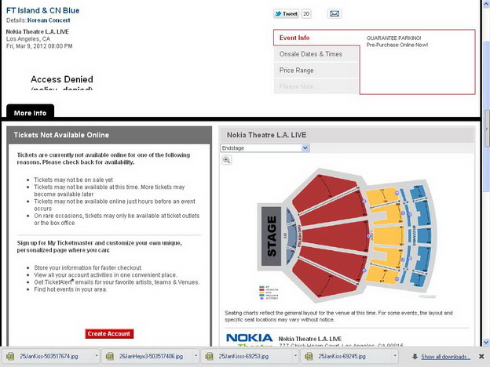Click the red Create Account button
Image resolution: width=490 pixels, height=367 pixels.
pyautogui.click(x=109, y=333)
